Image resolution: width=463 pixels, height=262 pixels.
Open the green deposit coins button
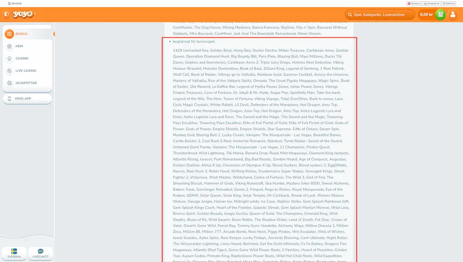(x=440, y=14)
